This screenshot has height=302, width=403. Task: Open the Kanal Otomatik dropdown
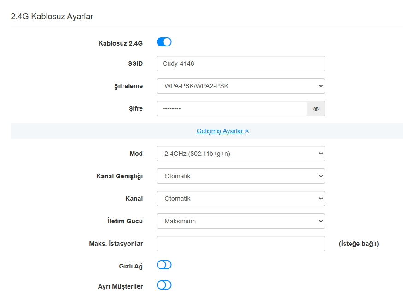[241, 199]
